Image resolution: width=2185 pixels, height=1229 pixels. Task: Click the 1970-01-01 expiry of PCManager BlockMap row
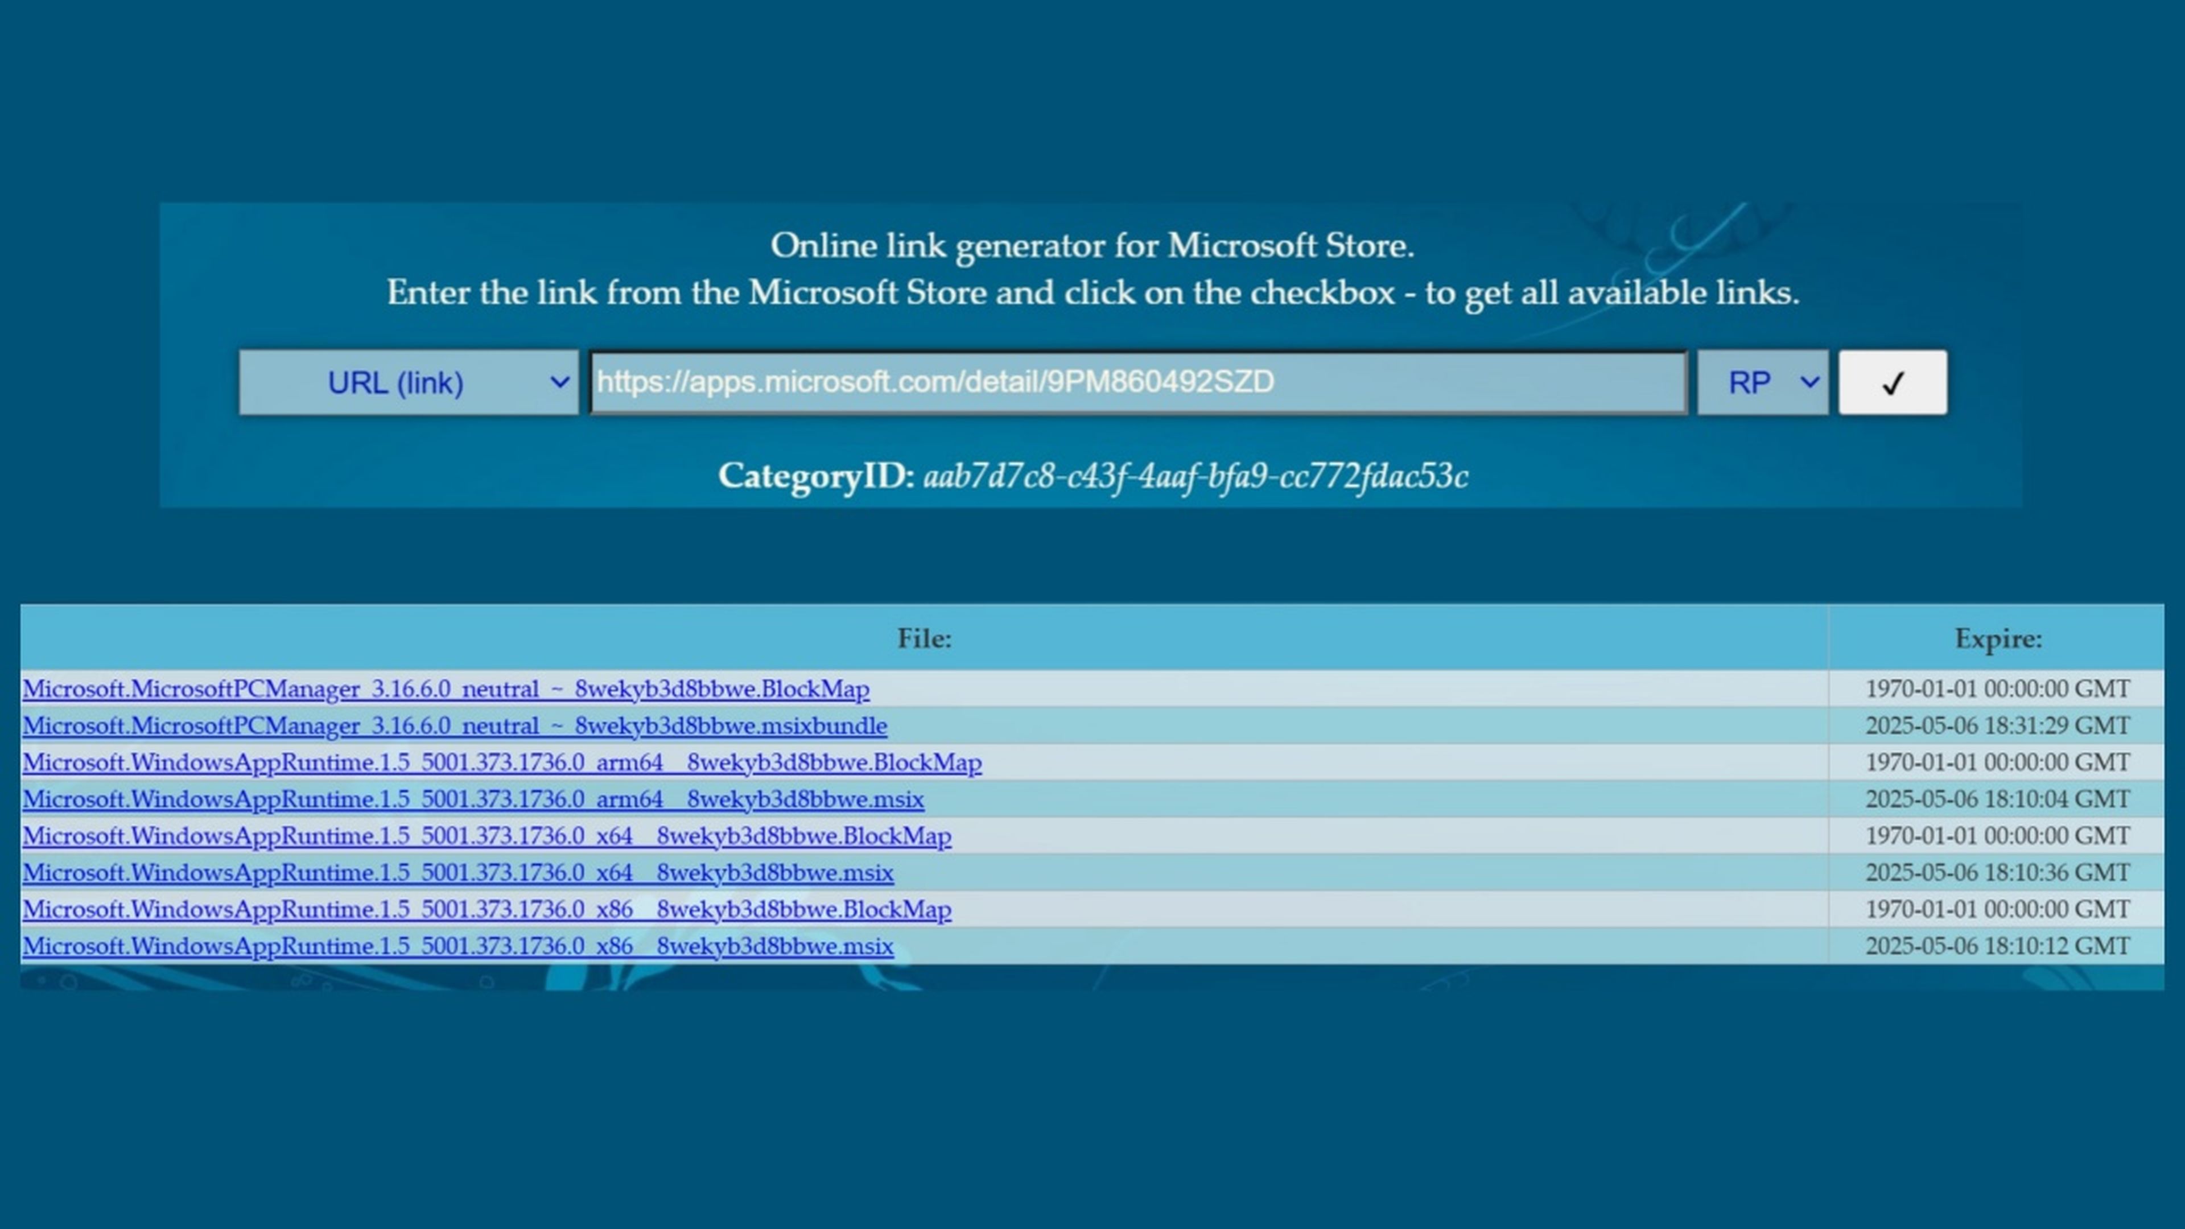pos(1998,688)
